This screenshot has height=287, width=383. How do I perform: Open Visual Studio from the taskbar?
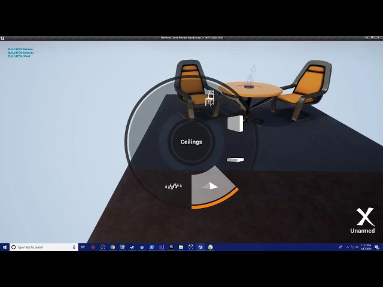click(x=162, y=247)
